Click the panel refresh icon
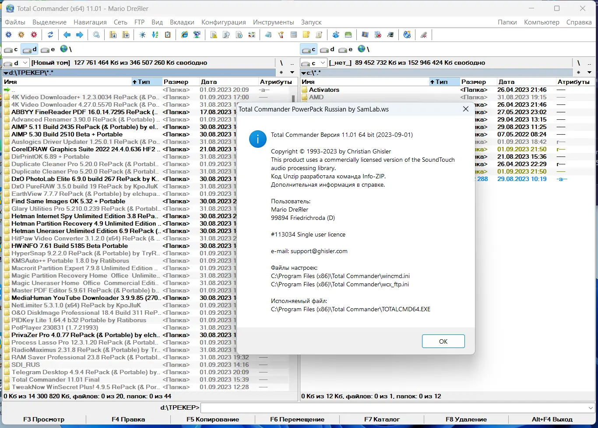This screenshot has height=428, width=598. click(x=50, y=35)
